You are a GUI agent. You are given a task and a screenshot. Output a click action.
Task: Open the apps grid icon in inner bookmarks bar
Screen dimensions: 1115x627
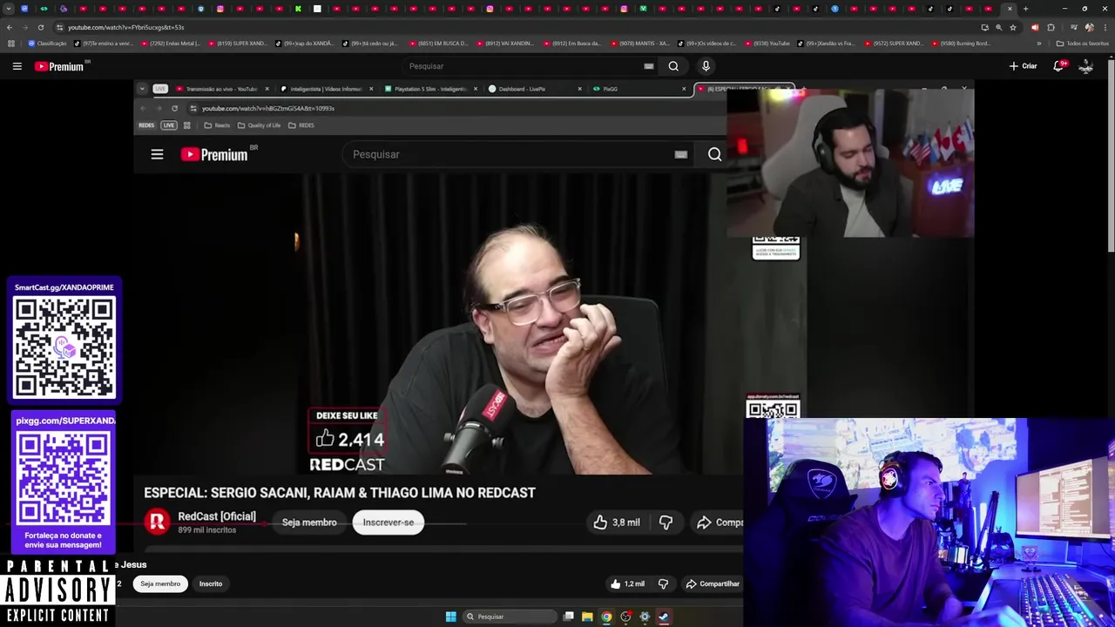[x=186, y=125]
